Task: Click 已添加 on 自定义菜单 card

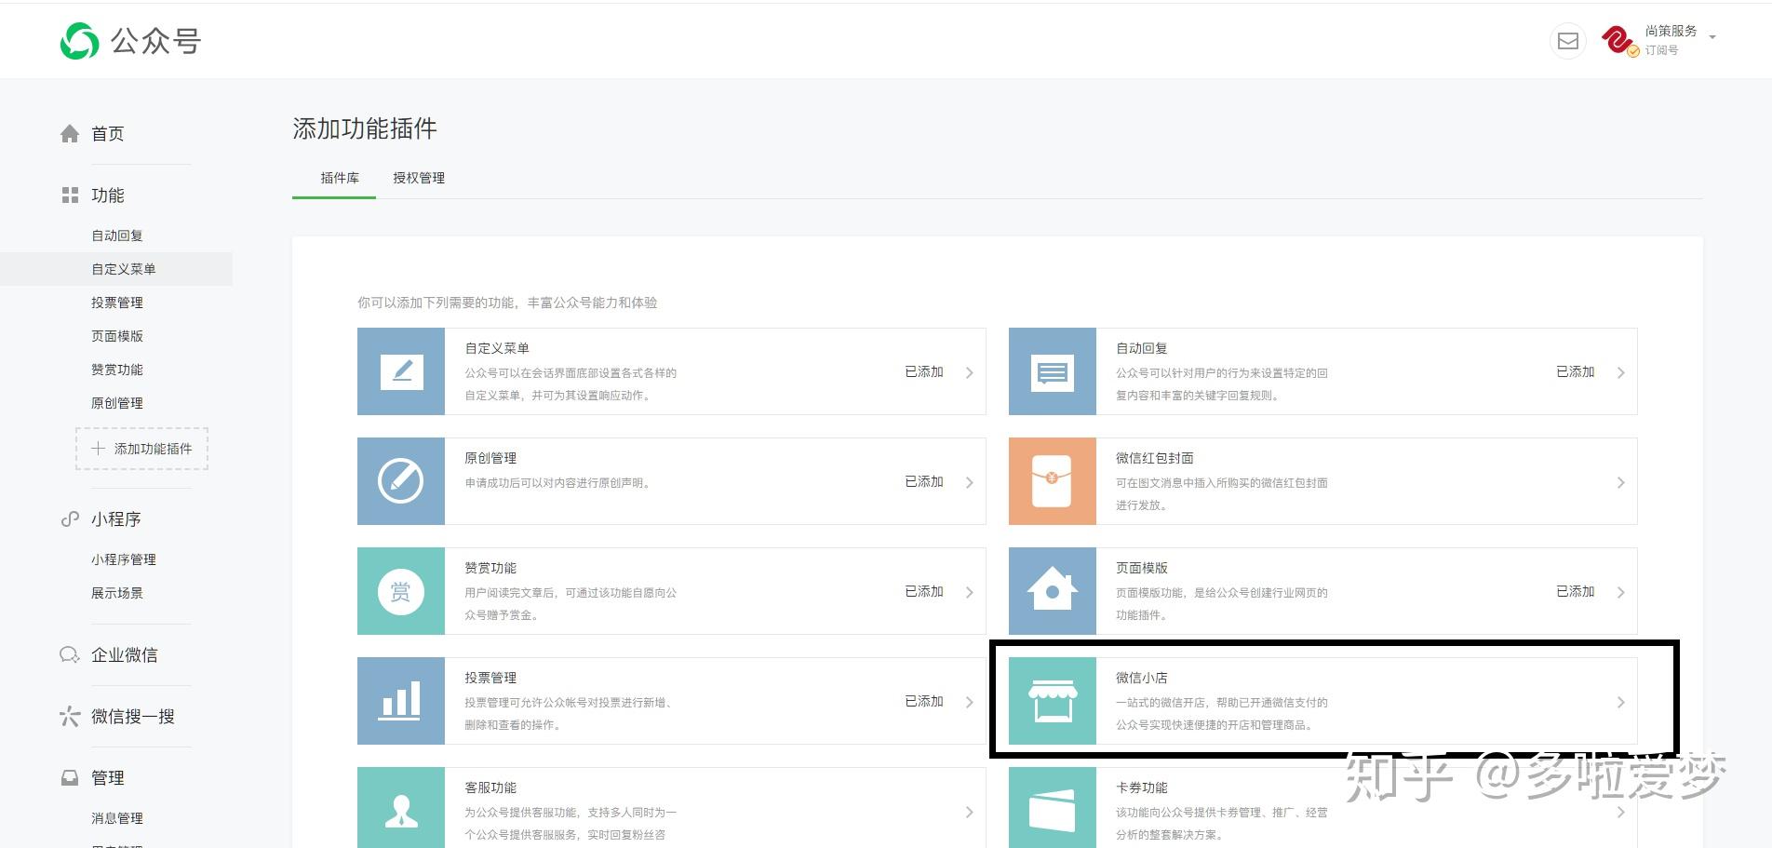Action: point(924,371)
